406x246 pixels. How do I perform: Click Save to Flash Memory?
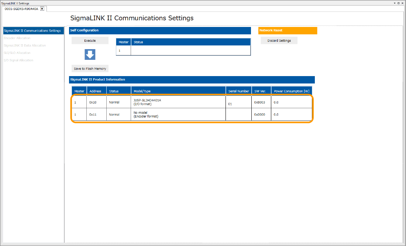pyautogui.click(x=90, y=69)
